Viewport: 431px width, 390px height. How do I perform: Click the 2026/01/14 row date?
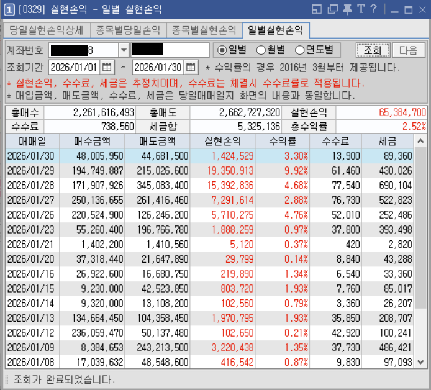coord(31,304)
